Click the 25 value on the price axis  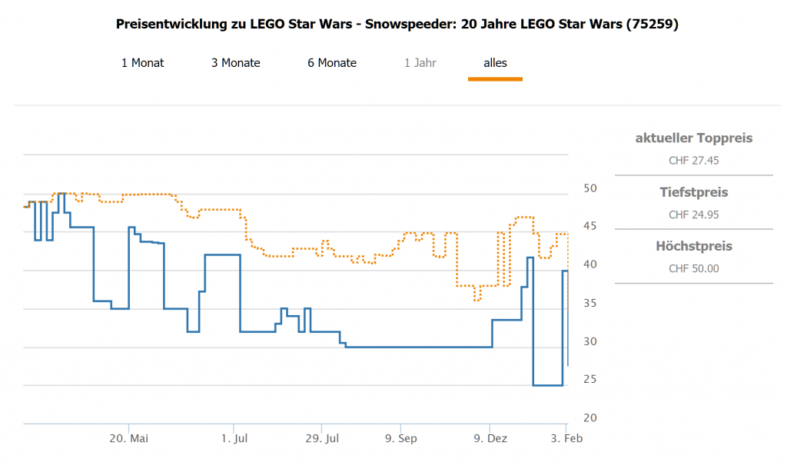point(590,380)
